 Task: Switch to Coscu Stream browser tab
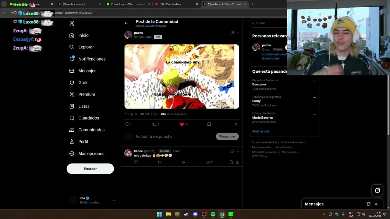tap(128, 4)
